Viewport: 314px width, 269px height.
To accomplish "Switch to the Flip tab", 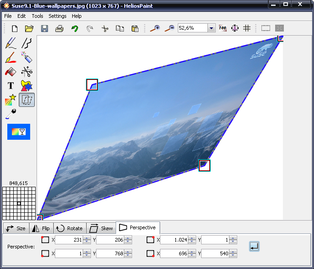I will click(41, 228).
